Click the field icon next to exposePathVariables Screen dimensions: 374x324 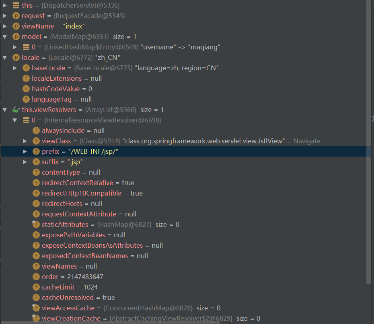click(x=36, y=235)
